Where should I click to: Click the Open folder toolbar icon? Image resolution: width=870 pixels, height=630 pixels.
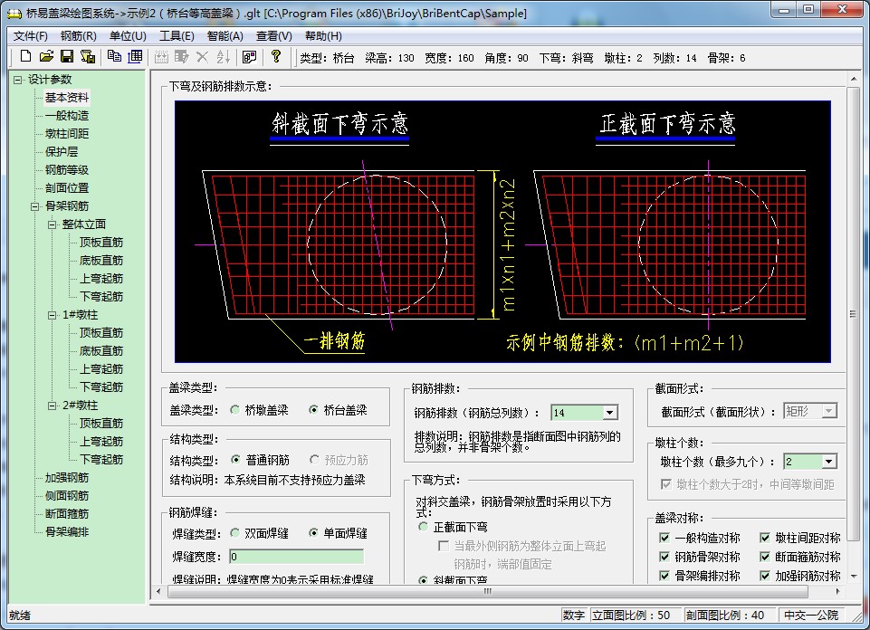tap(46, 57)
